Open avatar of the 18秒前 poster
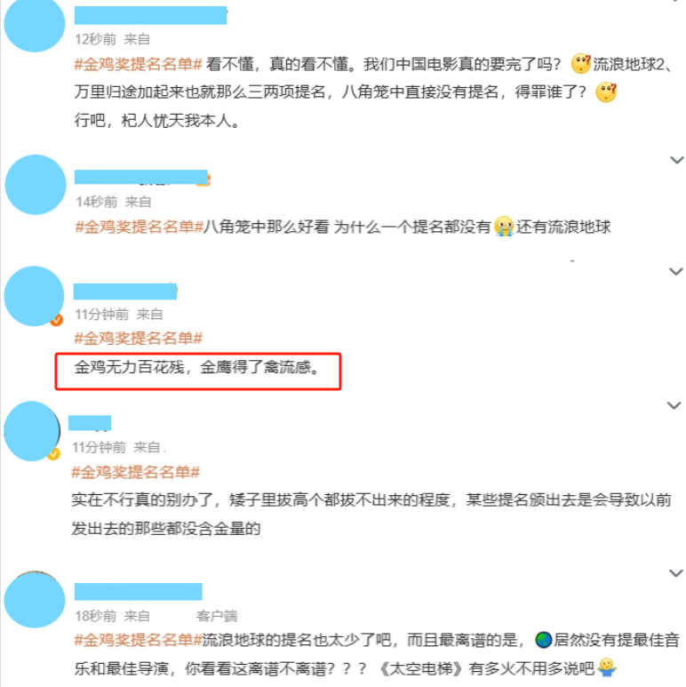This screenshot has height=687, width=686. coord(35,599)
